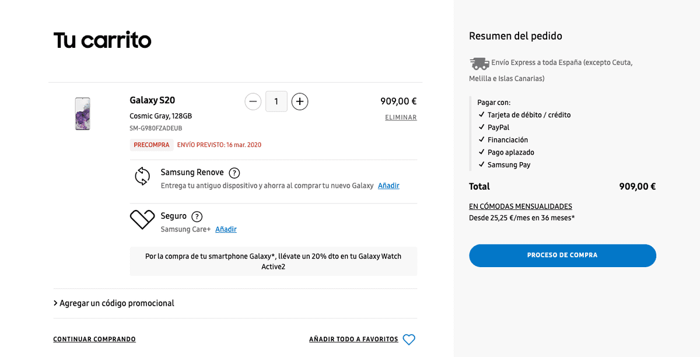Click the Seguro heart insurance icon
Viewport: 700px width, 357px height.
pyautogui.click(x=142, y=219)
